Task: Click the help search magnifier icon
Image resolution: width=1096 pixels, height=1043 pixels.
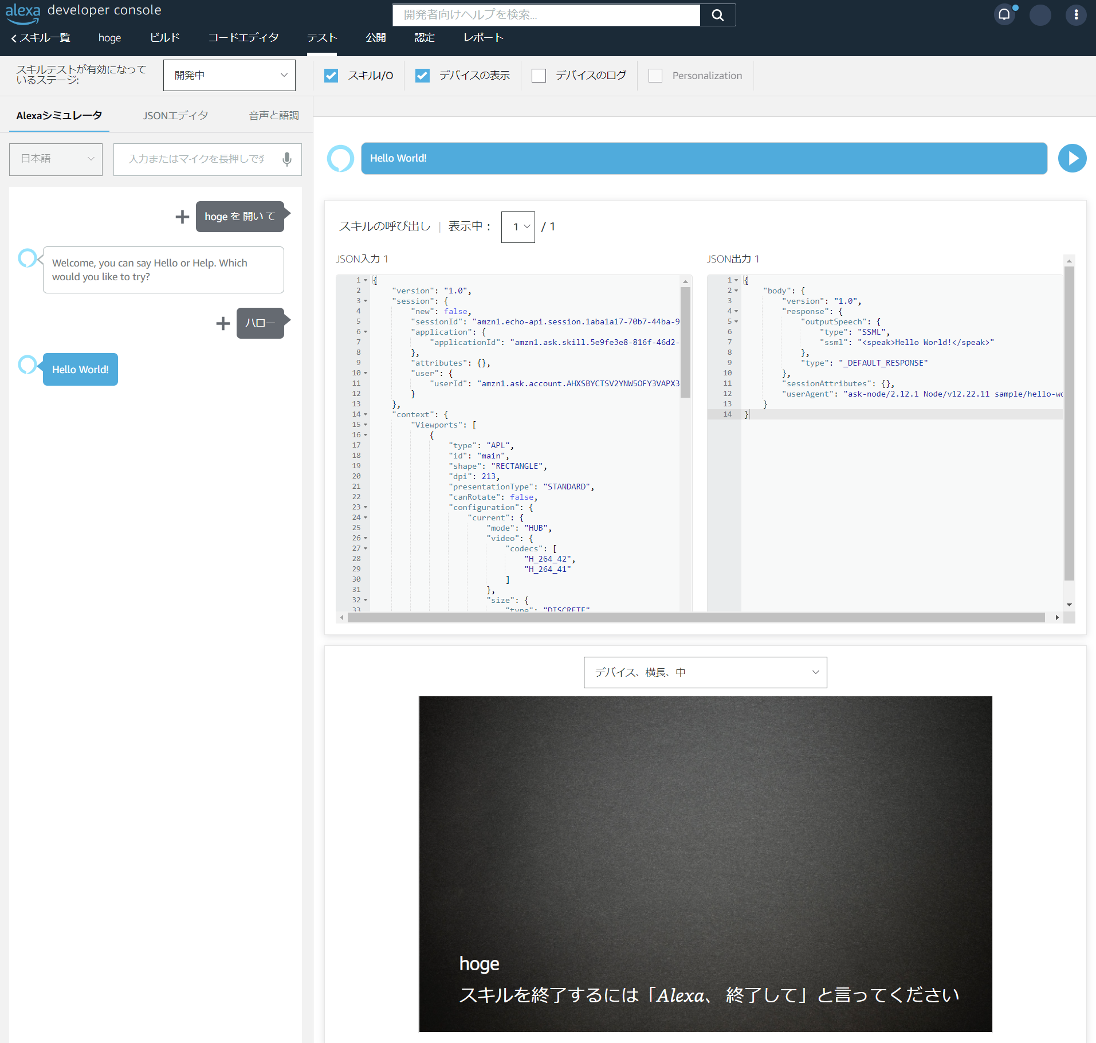Action: [718, 15]
